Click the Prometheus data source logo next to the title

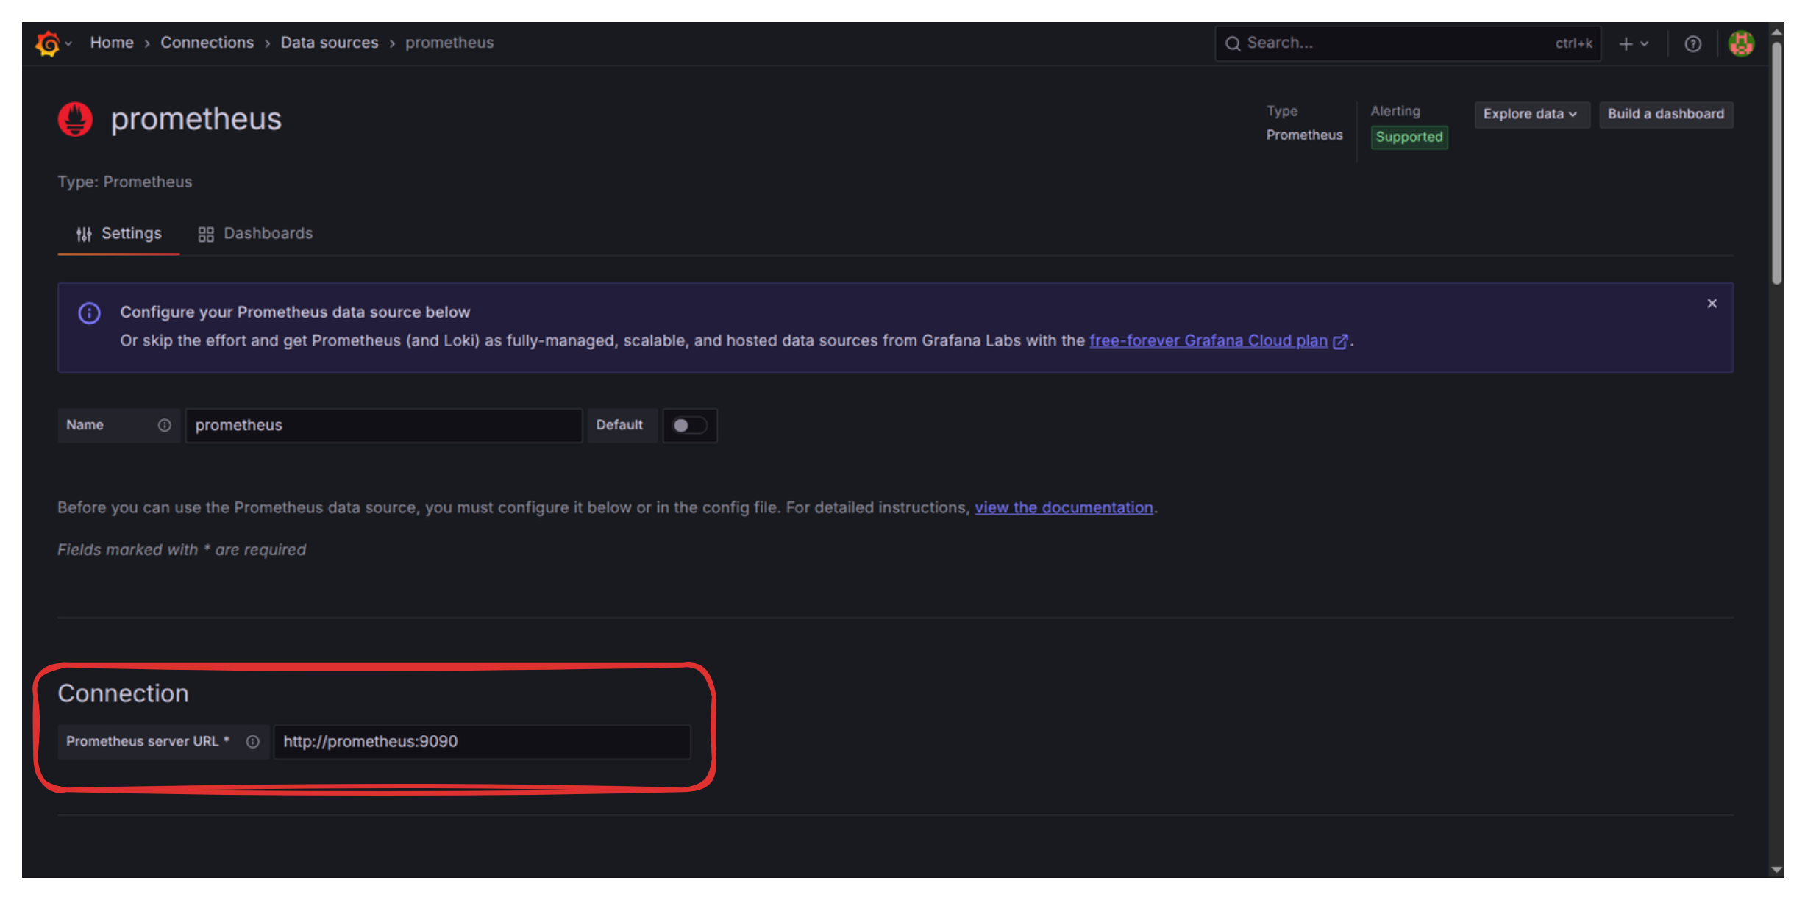pos(74,118)
